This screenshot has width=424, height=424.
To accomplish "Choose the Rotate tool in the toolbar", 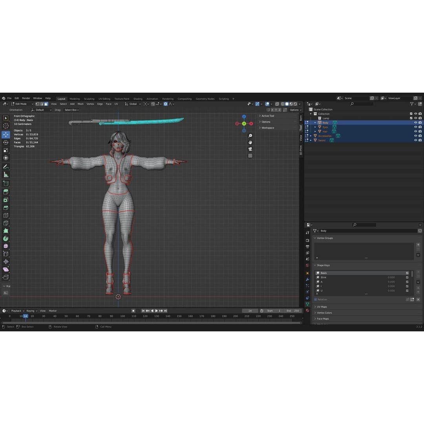I will (5, 142).
